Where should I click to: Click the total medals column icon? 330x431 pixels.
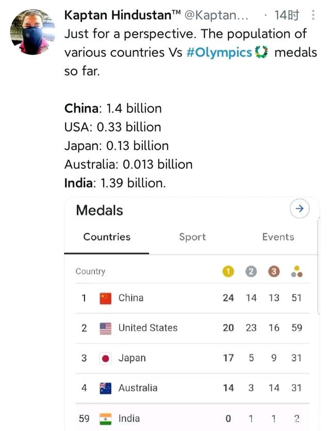(296, 272)
